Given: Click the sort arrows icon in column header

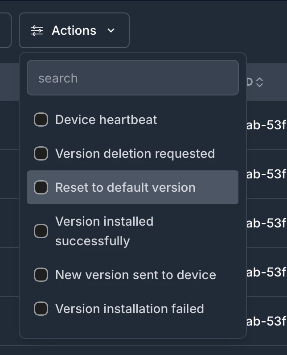Looking at the screenshot, I should 259,83.
